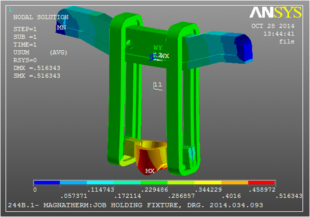Select the WY working plane axis label

click(x=158, y=48)
